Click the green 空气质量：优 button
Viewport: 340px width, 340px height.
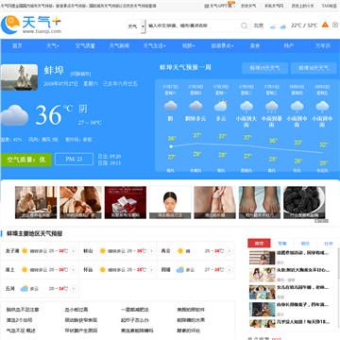coord(26,160)
